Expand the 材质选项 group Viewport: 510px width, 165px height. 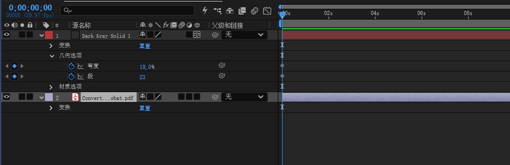click(51, 87)
